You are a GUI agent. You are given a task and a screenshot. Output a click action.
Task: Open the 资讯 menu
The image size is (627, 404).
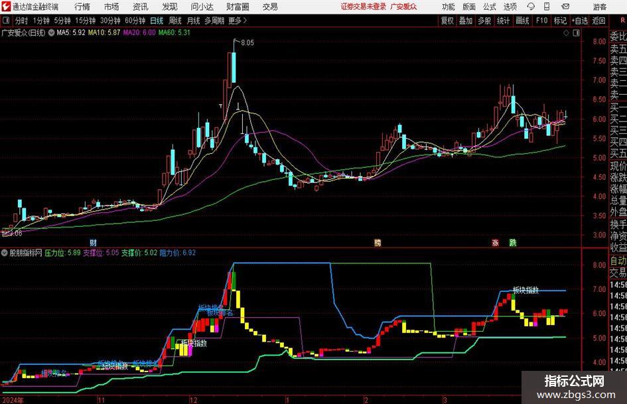coord(141,7)
